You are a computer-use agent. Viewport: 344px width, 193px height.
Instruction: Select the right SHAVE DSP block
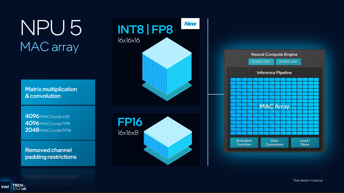pos(288,62)
